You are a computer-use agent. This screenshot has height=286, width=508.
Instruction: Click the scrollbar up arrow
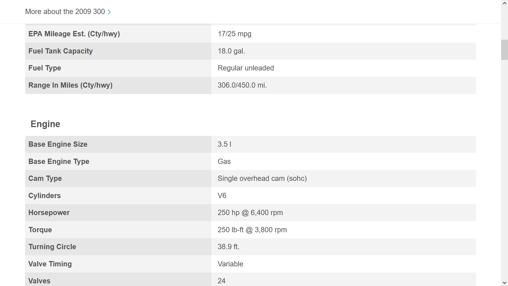504,3
